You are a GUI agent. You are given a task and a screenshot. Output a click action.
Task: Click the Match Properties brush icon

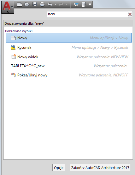point(76,4)
